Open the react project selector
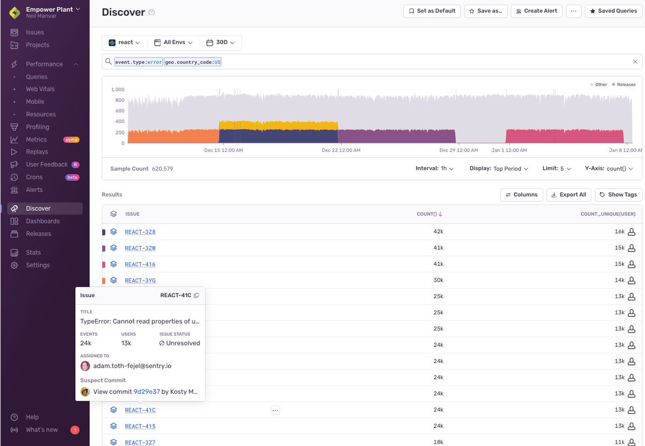645x446 pixels. pos(124,42)
